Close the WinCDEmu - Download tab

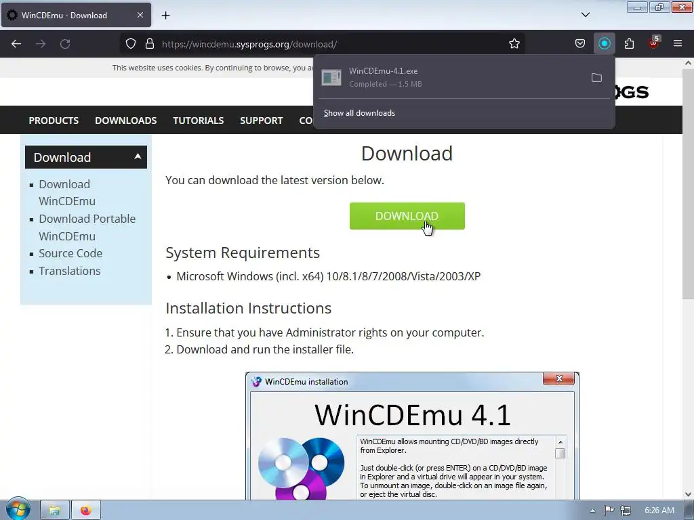pyautogui.click(x=140, y=15)
